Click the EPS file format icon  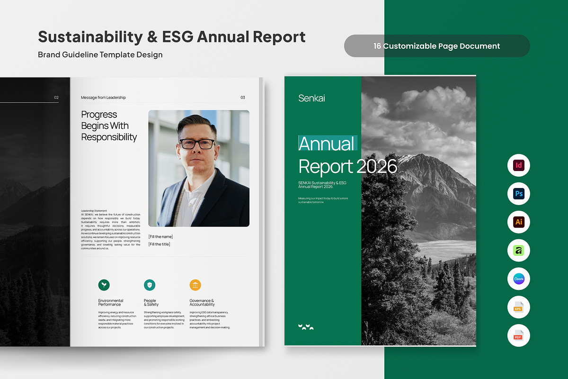[x=518, y=307]
